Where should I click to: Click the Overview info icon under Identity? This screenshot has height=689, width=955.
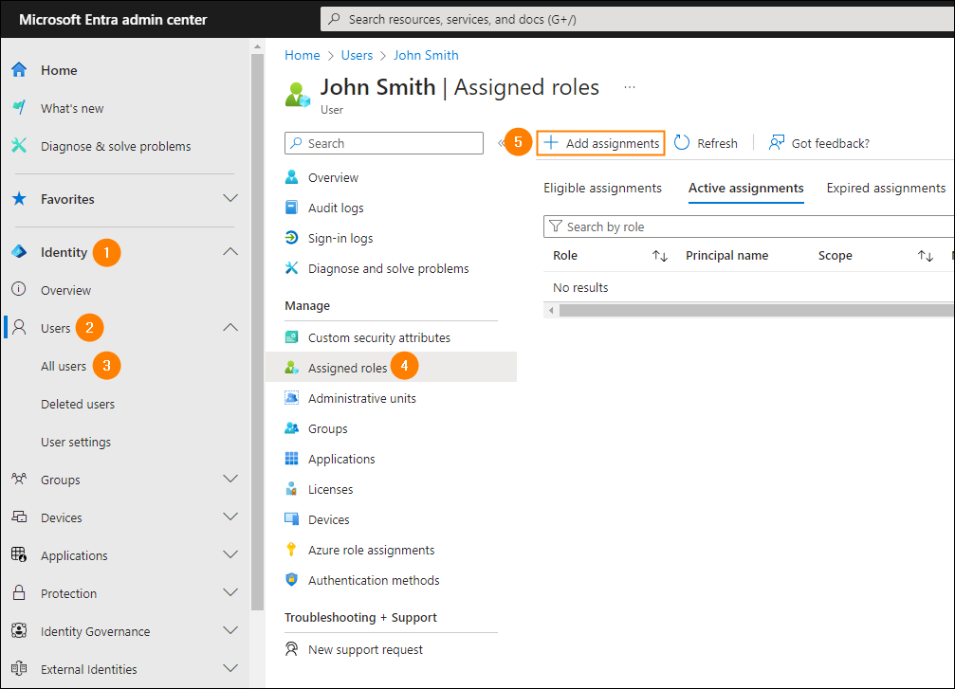pos(19,289)
